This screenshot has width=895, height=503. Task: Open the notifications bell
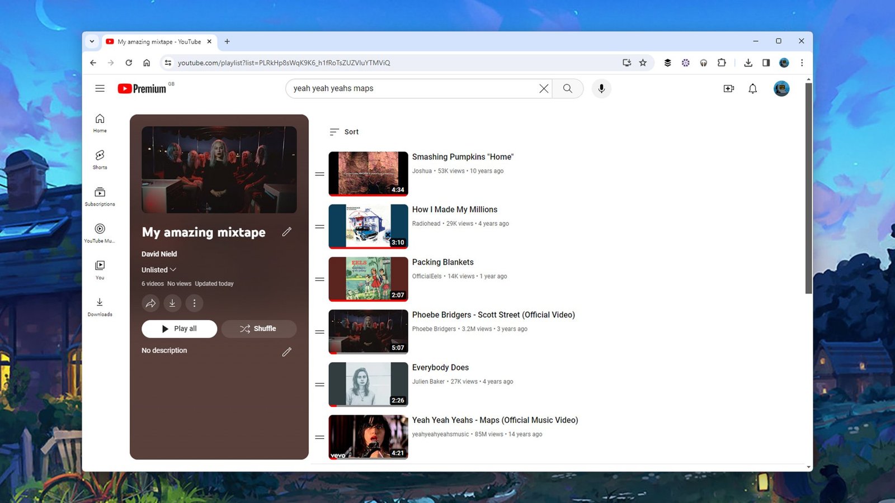click(753, 88)
